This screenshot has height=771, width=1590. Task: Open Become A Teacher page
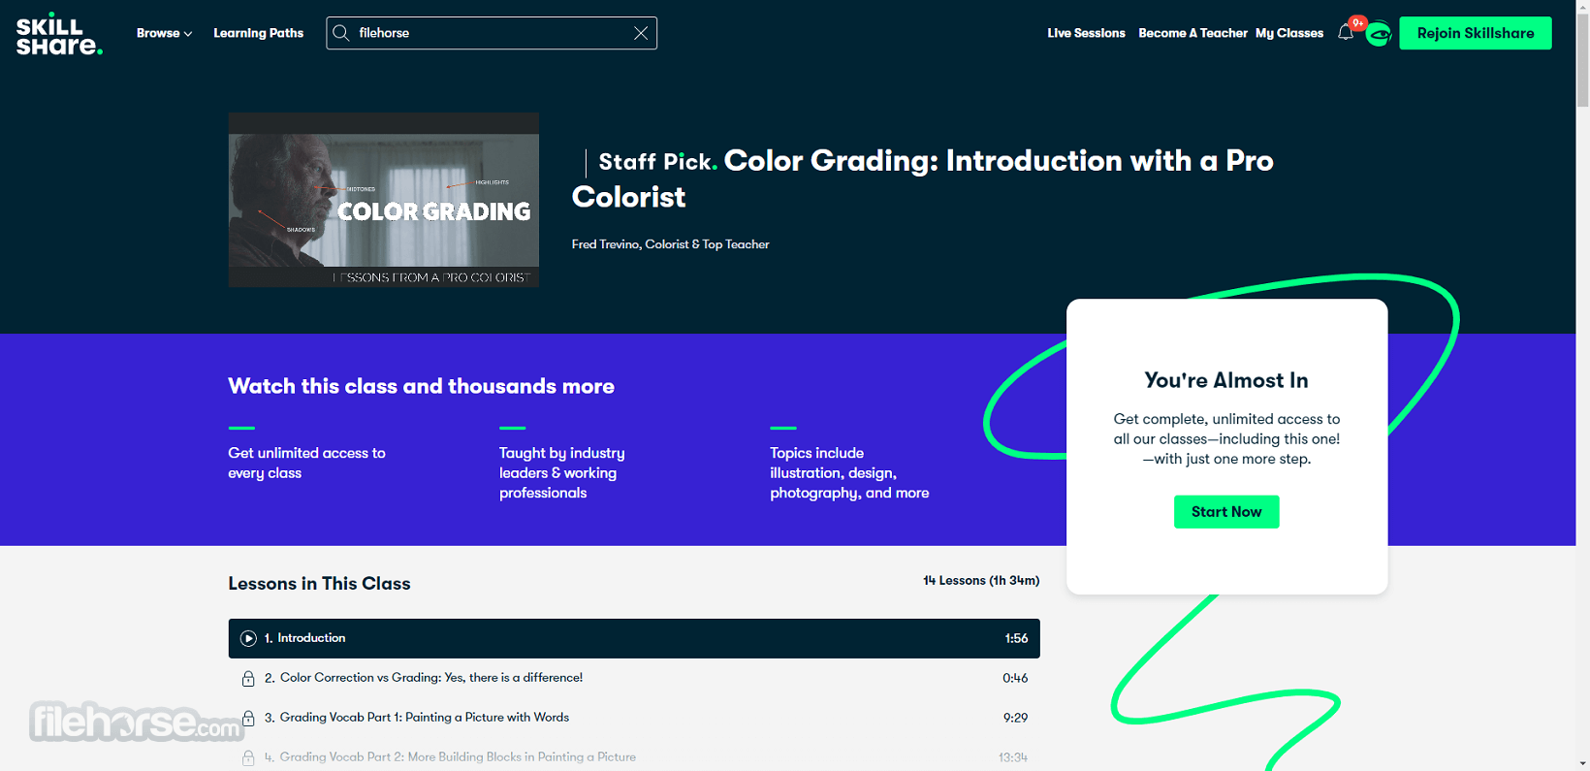(x=1192, y=33)
